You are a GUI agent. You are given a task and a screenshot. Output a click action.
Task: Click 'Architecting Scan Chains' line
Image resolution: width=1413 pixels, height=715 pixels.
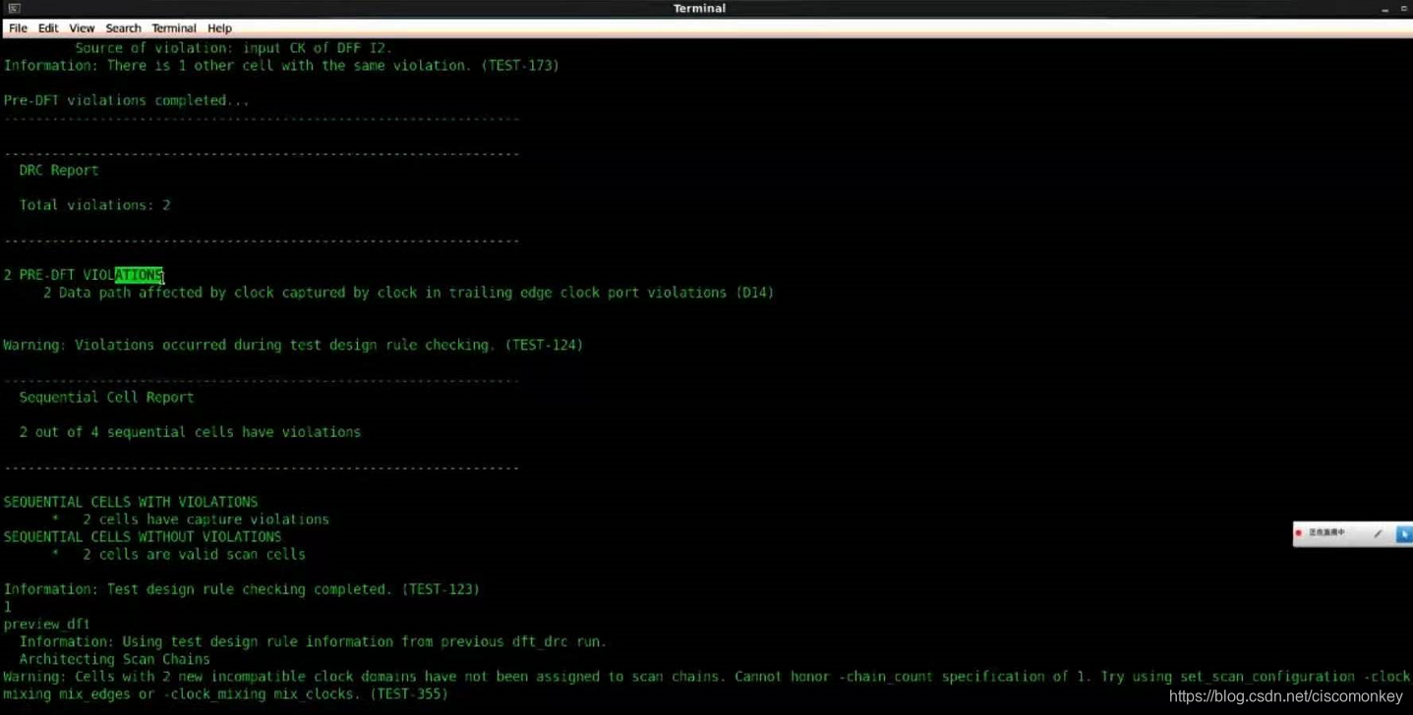[114, 659]
